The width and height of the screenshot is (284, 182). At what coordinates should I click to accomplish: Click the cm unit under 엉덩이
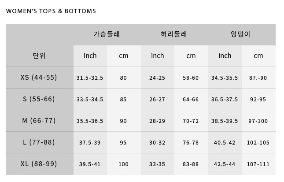(258, 56)
